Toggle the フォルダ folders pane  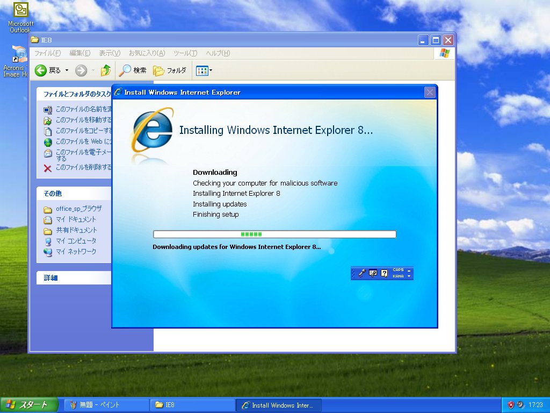[x=169, y=70]
